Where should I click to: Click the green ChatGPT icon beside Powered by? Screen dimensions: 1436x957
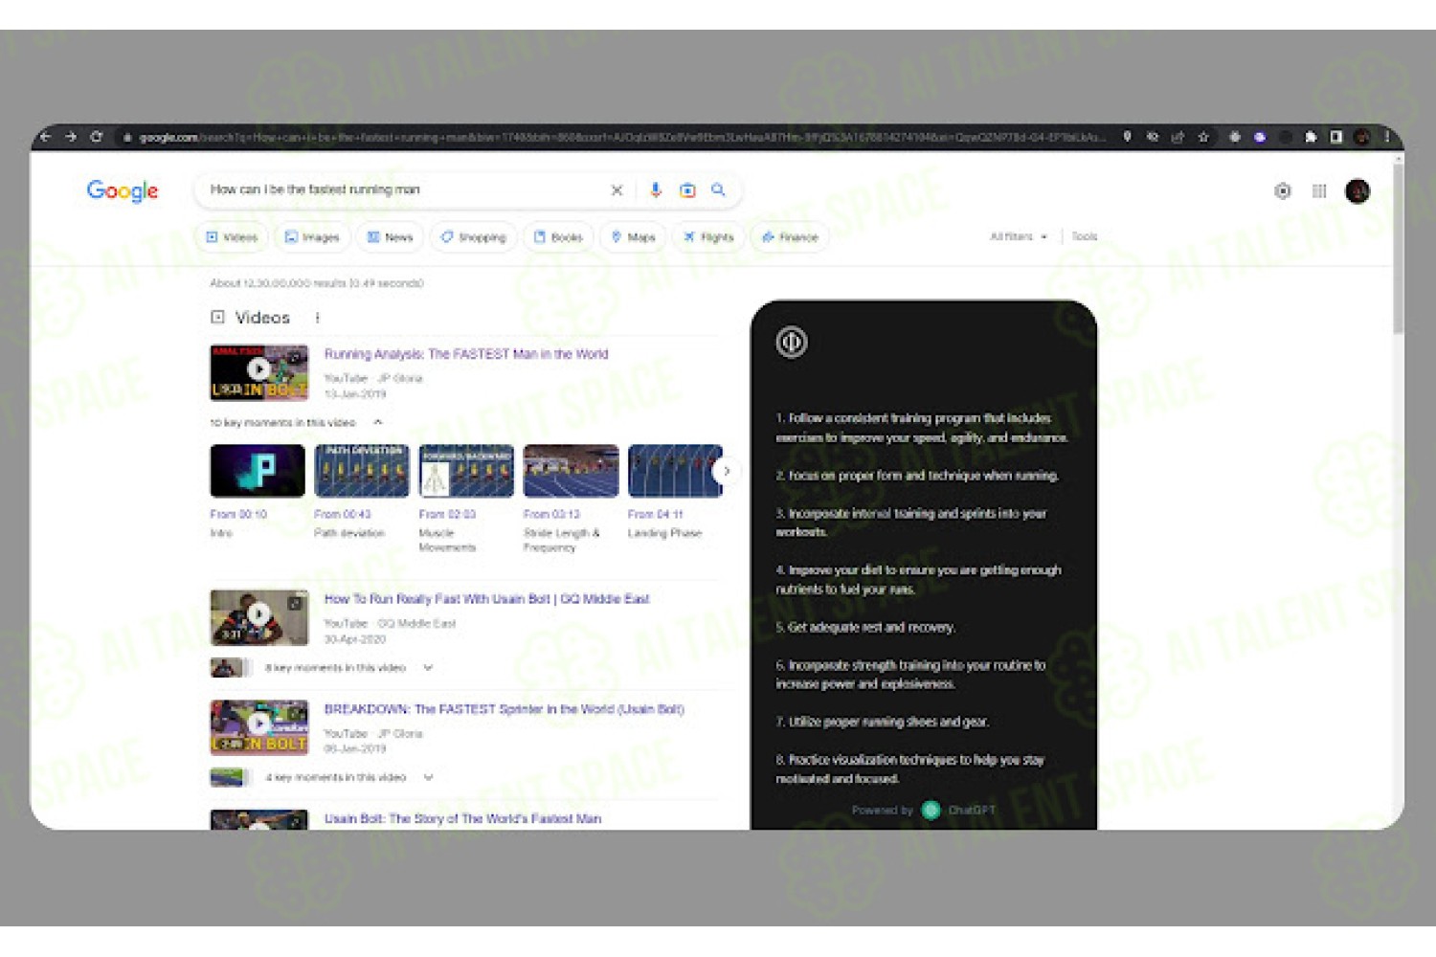pos(931,810)
